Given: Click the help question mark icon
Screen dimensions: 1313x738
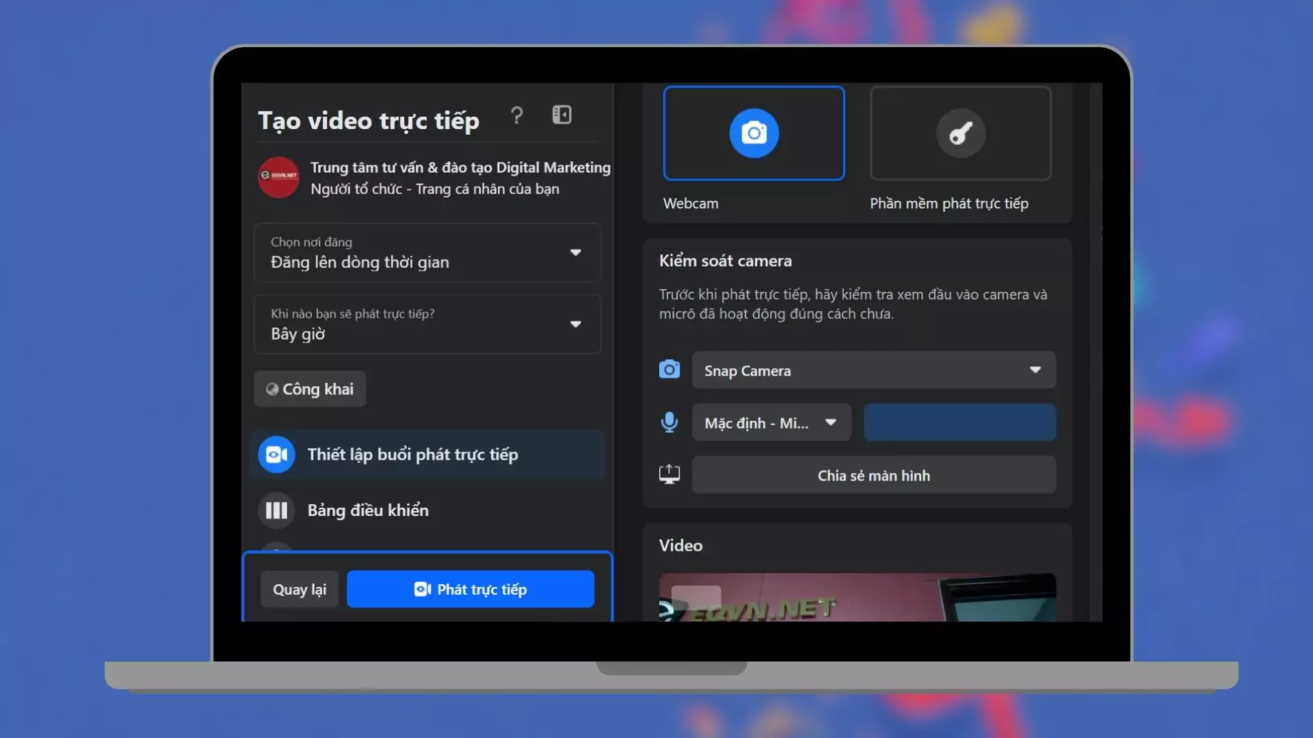Looking at the screenshot, I should 517,115.
